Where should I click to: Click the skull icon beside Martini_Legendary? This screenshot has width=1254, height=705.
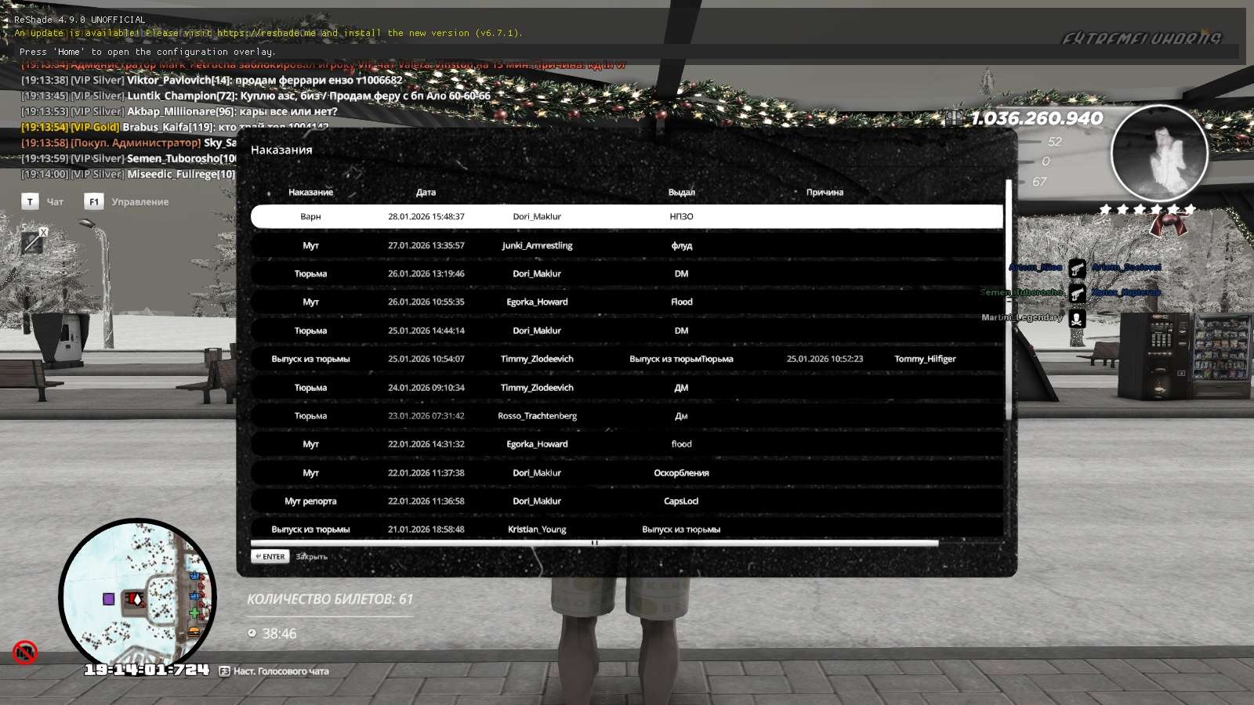click(1078, 318)
